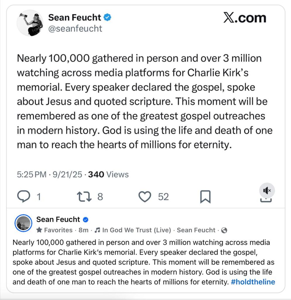This screenshot has width=291, height=300.
Task: Click the globe public audience icon
Action: click(224, 230)
